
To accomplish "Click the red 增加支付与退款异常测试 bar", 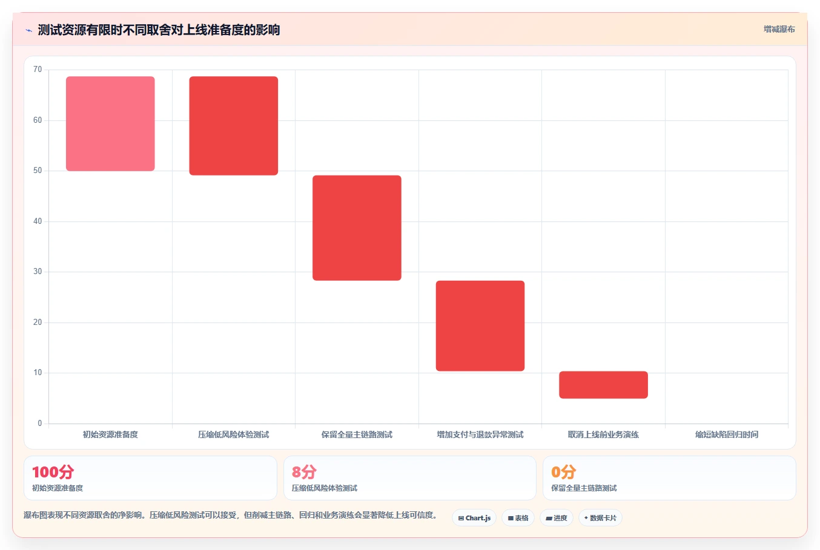I will (x=480, y=326).
